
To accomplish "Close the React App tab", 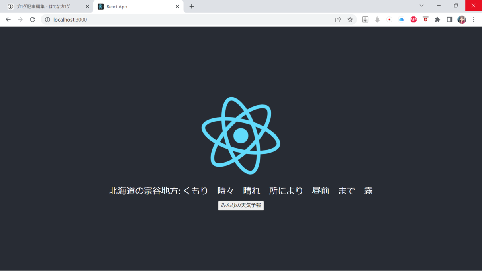I will [178, 6].
